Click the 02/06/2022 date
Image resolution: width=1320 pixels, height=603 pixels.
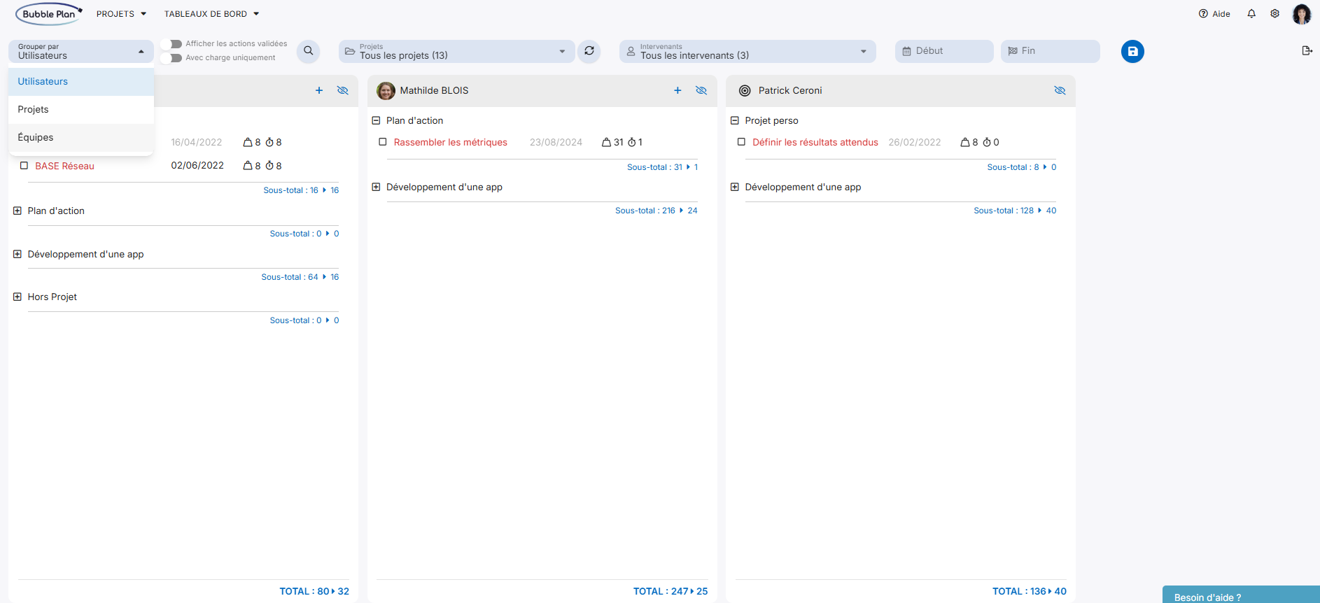[x=197, y=166]
